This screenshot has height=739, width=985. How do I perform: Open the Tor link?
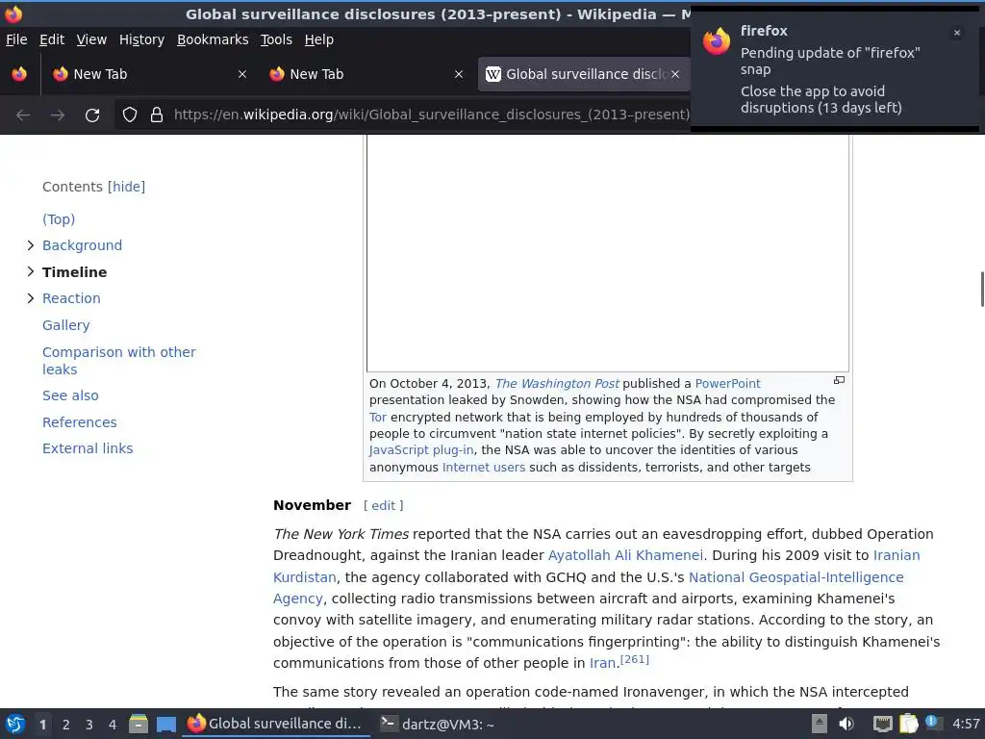click(x=377, y=418)
